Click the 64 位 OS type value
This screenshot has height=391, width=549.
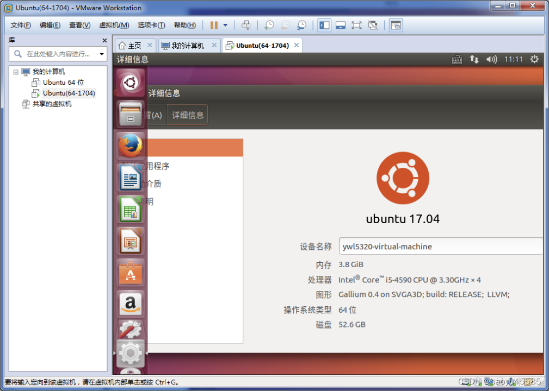[x=347, y=310]
